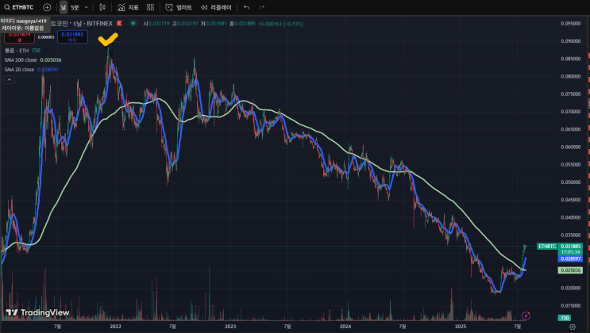Click the light green 0.025036 price tag
This screenshot has width=590, height=333.
click(x=570, y=270)
